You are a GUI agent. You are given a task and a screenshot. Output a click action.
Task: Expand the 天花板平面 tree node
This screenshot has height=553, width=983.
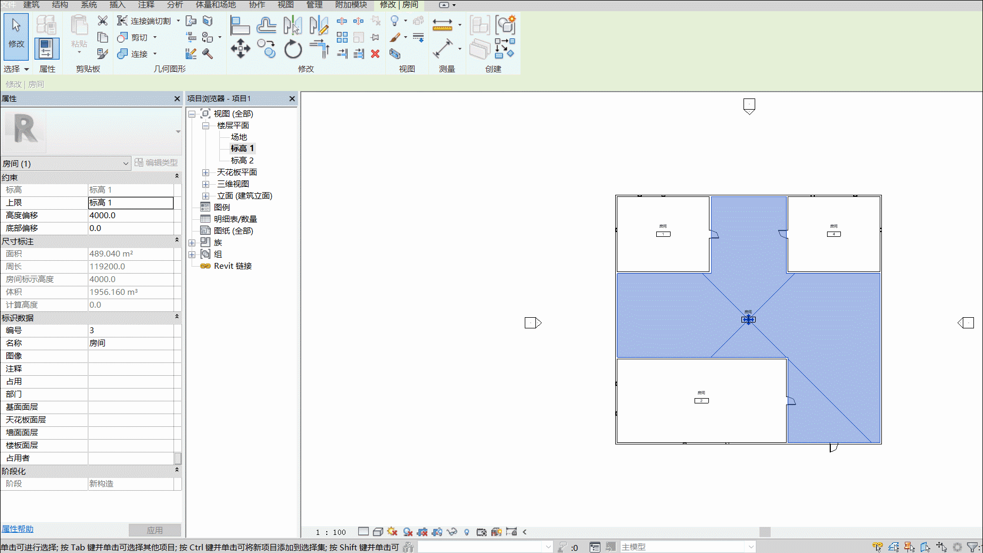[205, 172]
